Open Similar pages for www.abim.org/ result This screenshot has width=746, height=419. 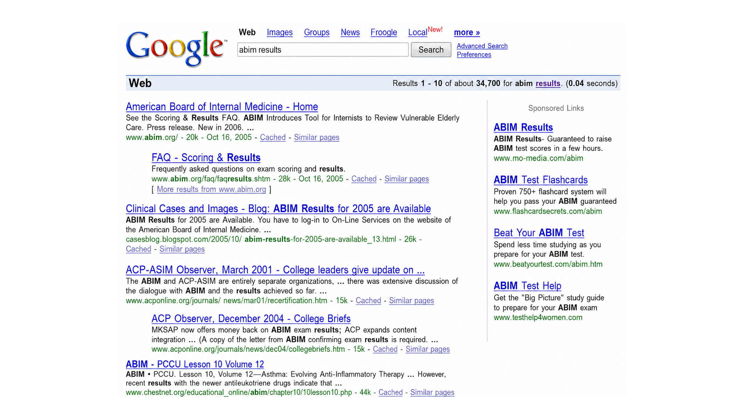coord(317,137)
